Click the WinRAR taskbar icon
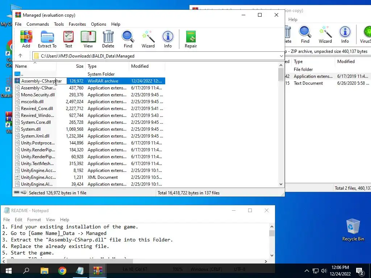Screen dimensions: 371x278 click(97, 271)
